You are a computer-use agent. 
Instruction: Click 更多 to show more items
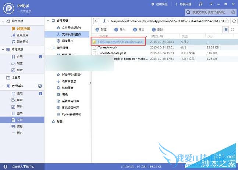[x=17, y=133]
